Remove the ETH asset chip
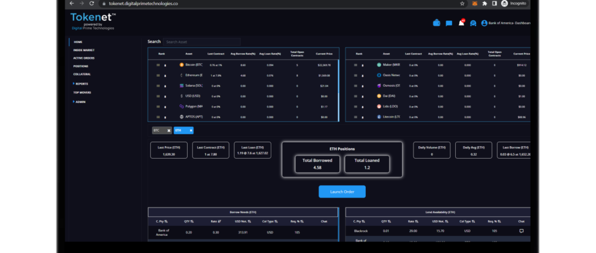596x253 pixels. click(191, 130)
